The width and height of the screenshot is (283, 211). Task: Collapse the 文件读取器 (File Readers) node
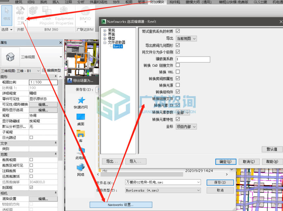coord(105,43)
